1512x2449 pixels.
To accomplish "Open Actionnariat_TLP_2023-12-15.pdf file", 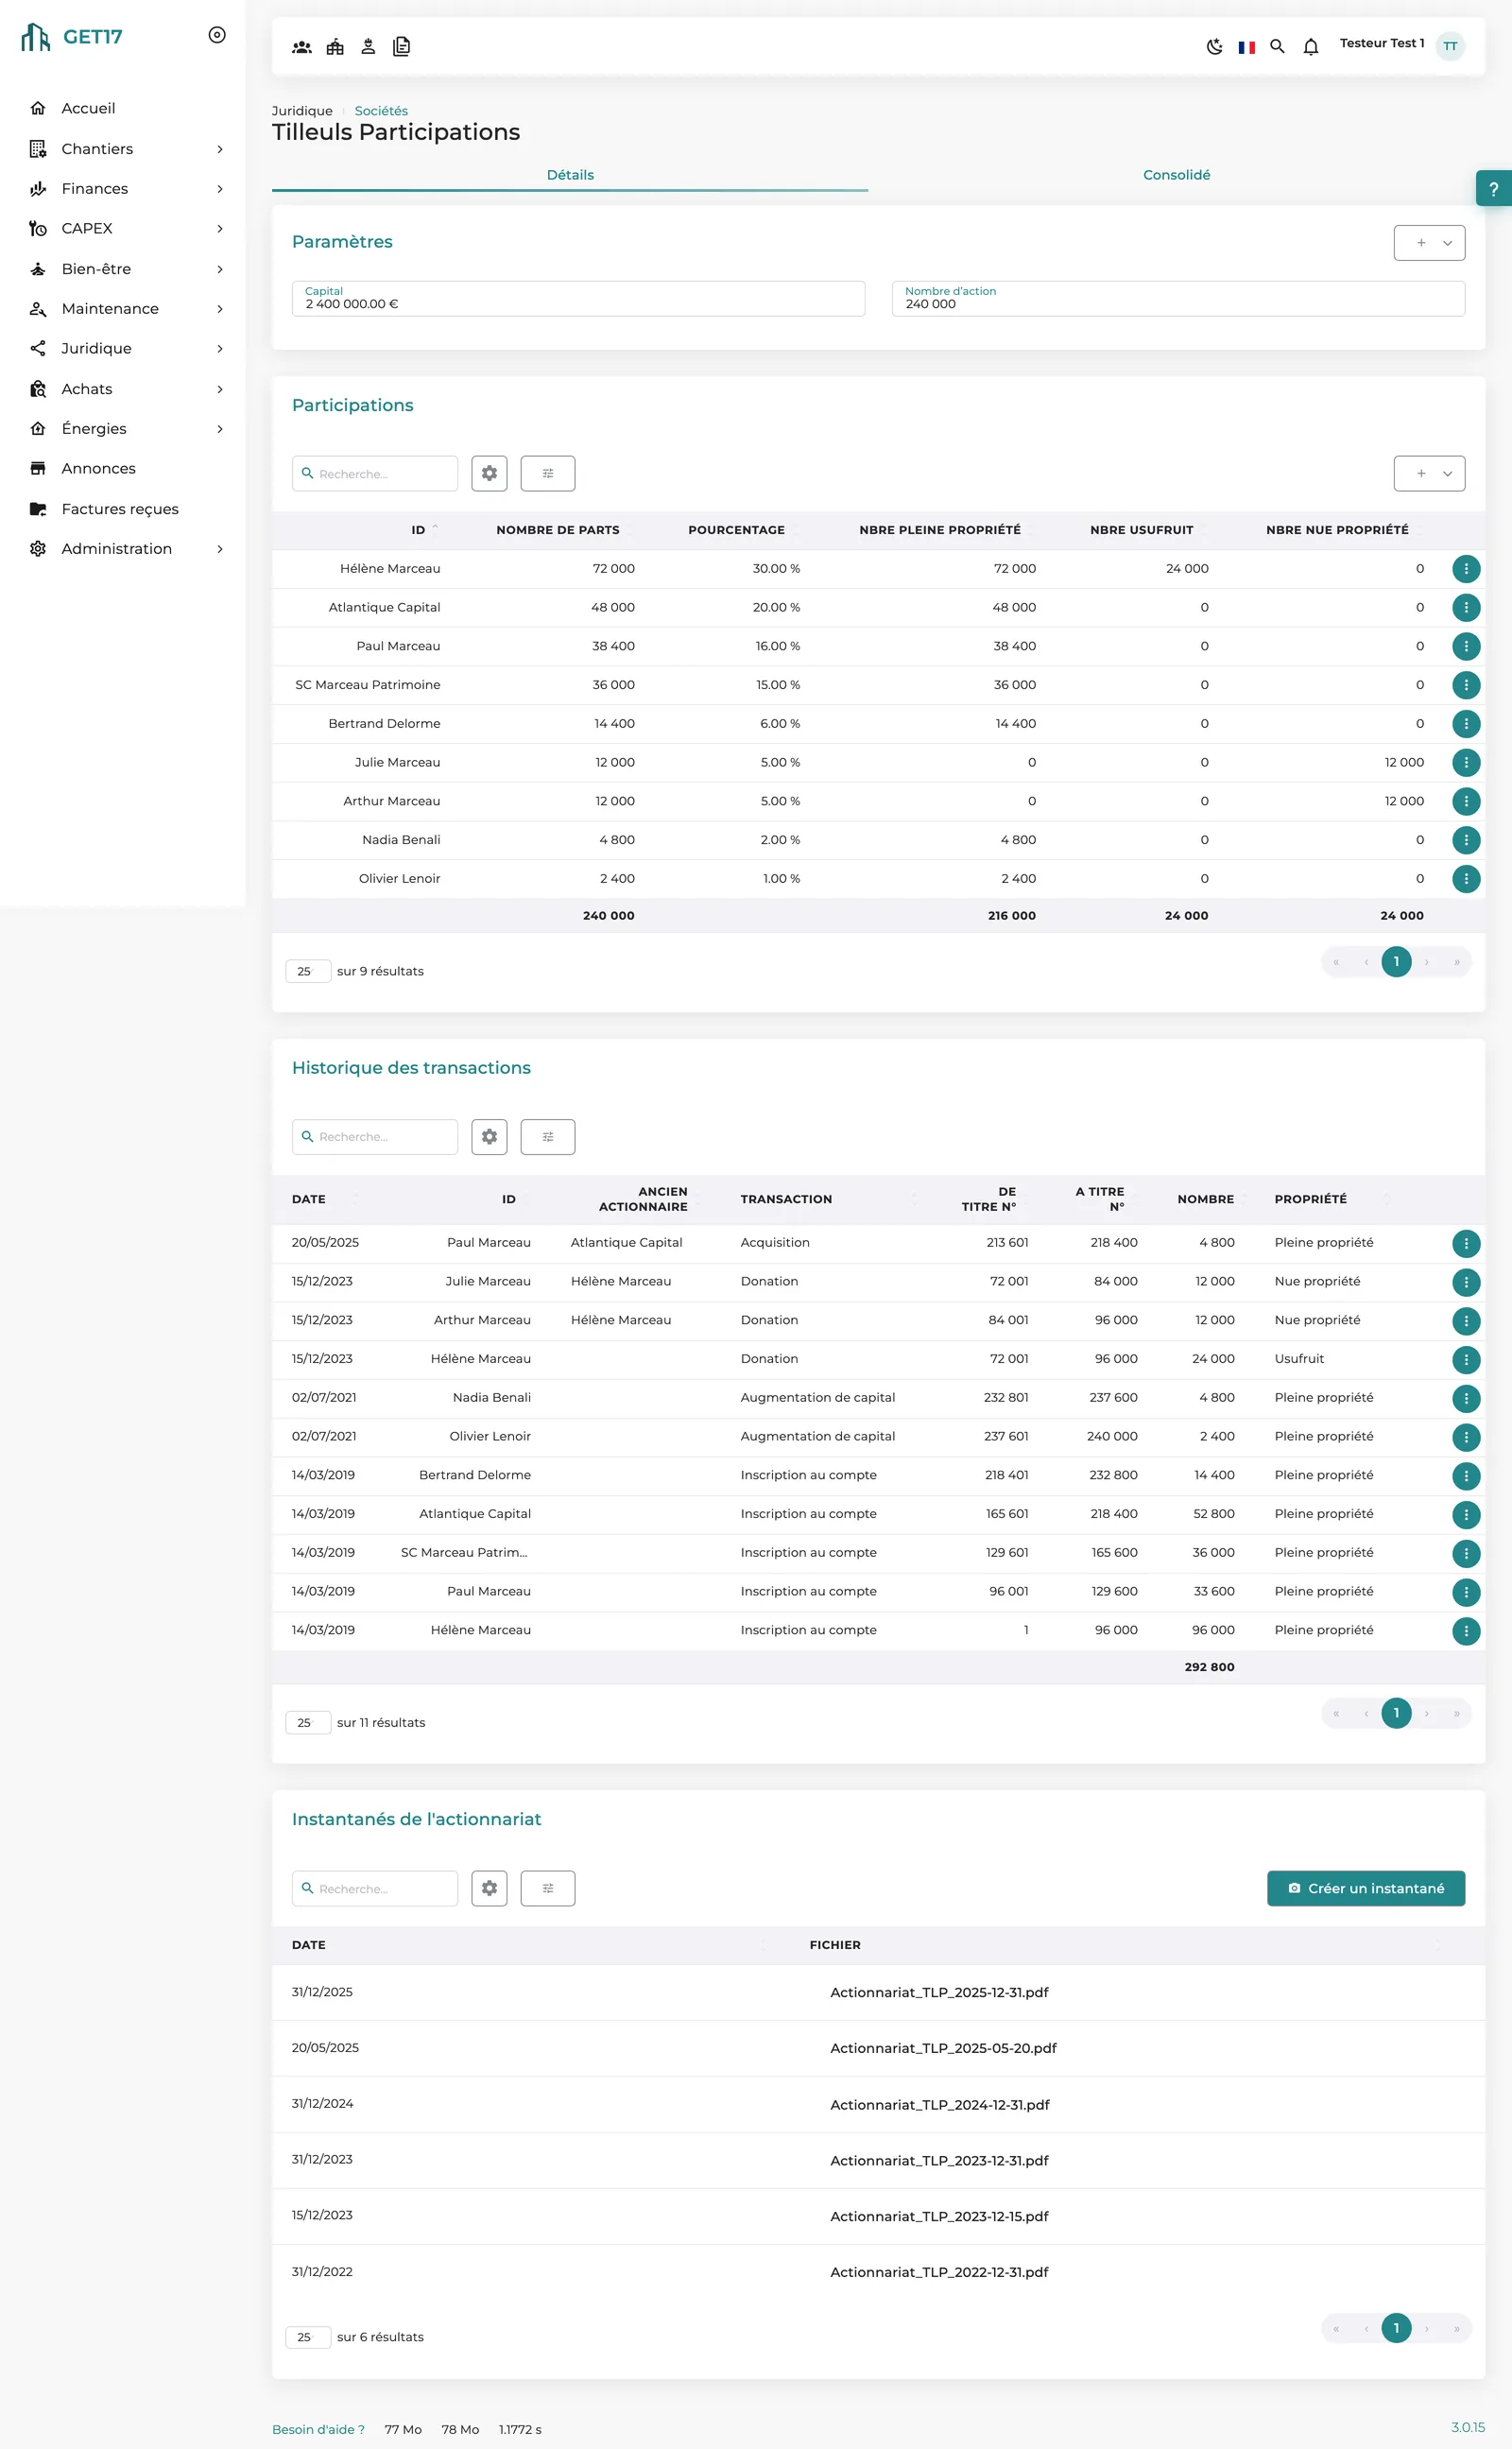I will [939, 2216].
